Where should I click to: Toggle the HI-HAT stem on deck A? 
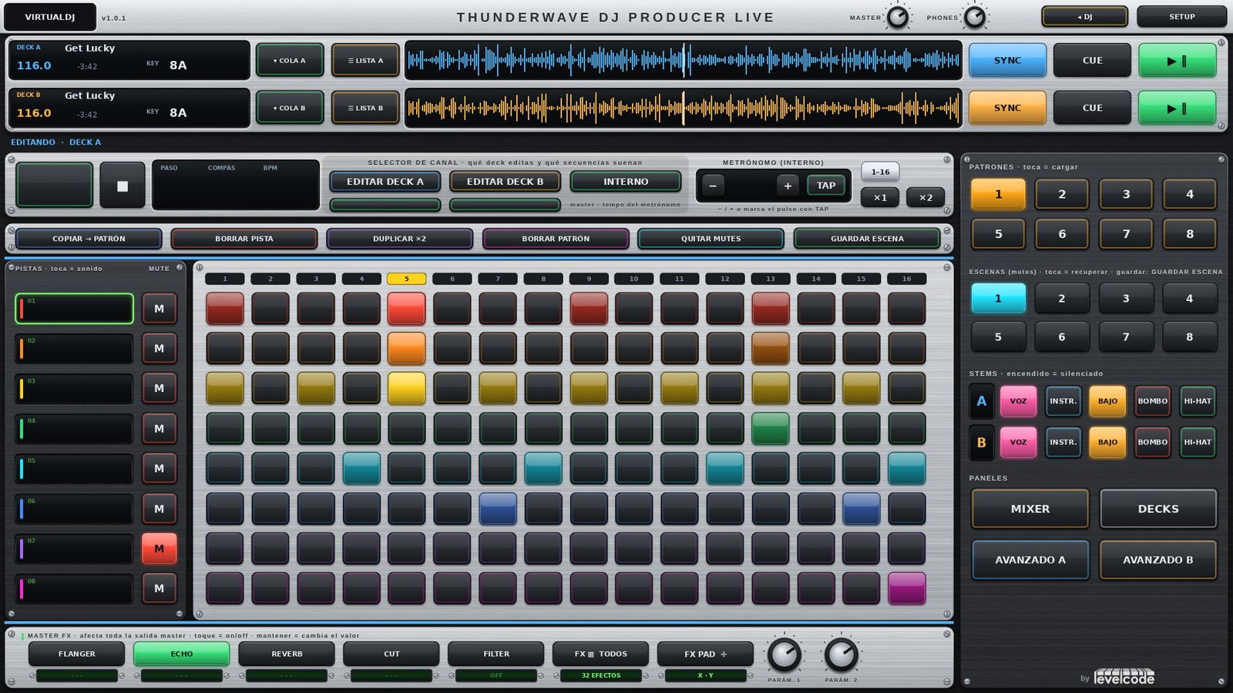(x=1198, y=401)
